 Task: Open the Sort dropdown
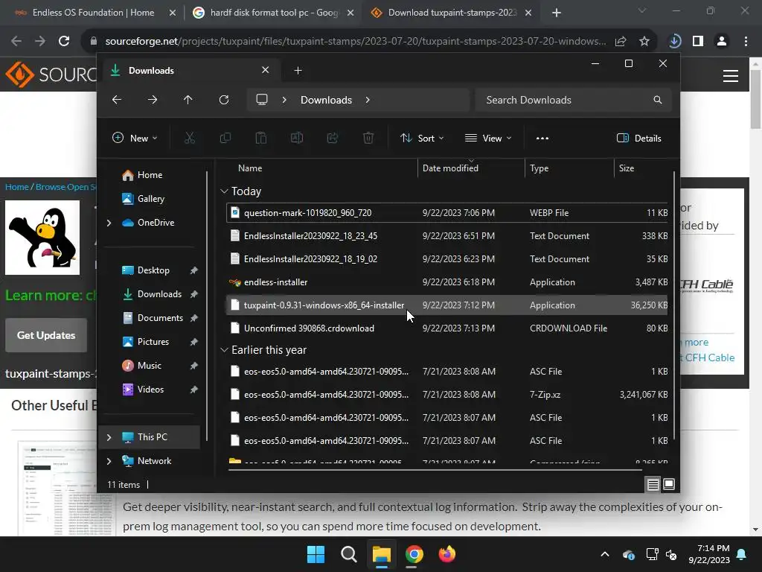pos(422,138)
